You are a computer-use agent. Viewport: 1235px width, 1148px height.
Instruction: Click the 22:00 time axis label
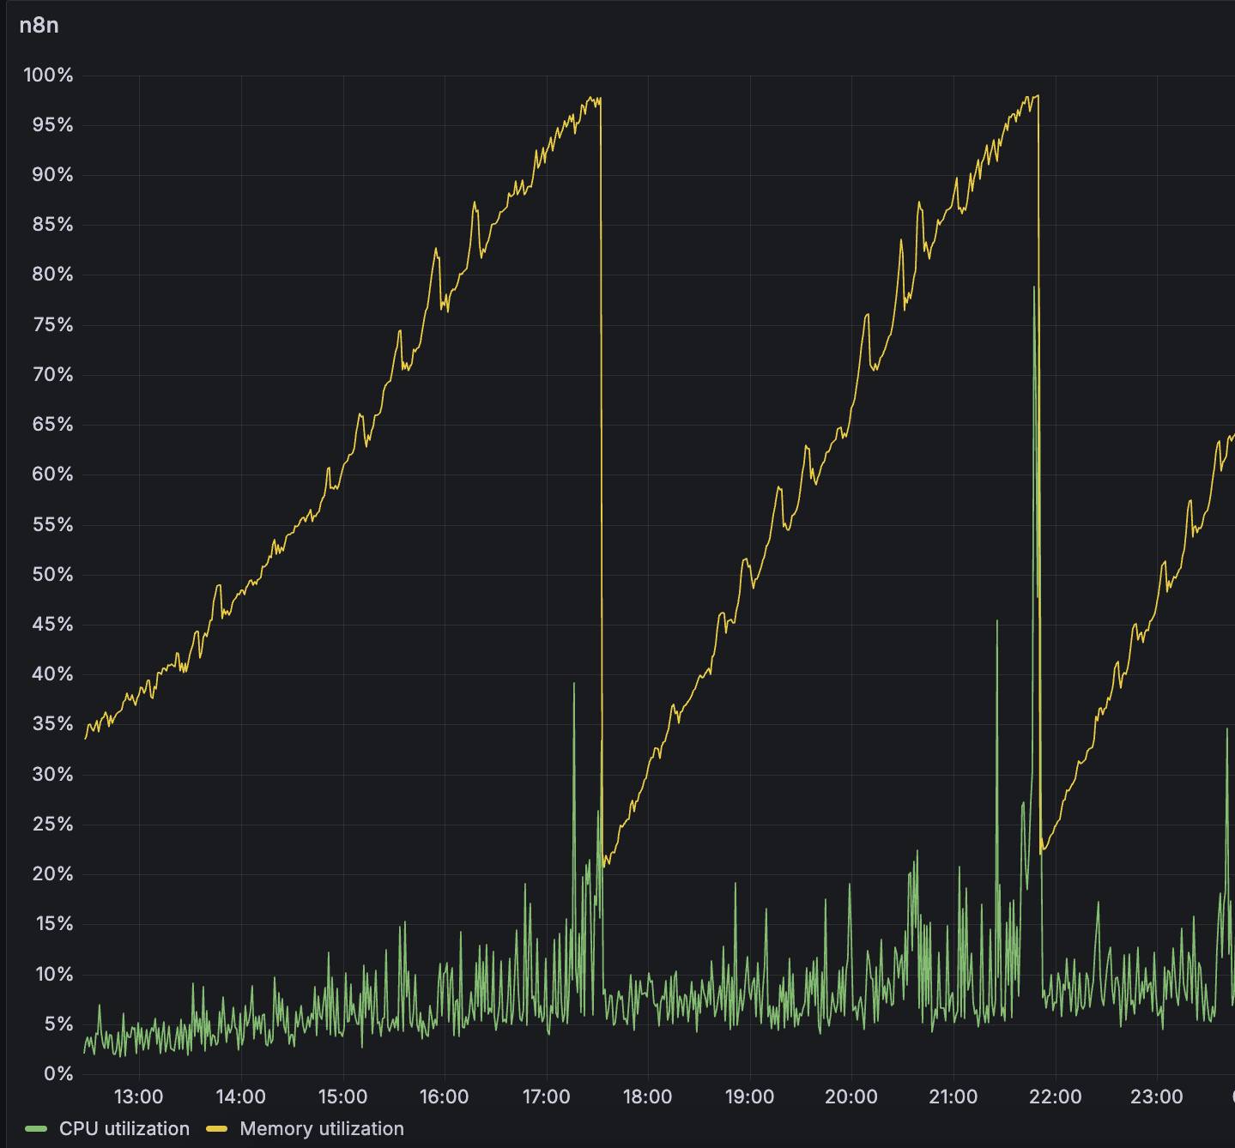pyautogui.click(x=1055, y=1097)
